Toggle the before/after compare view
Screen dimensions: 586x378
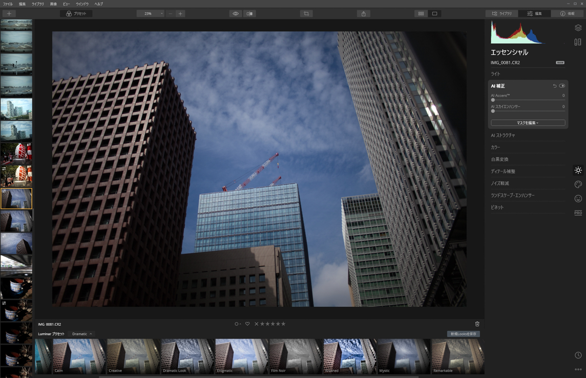[x=250, y=14]
